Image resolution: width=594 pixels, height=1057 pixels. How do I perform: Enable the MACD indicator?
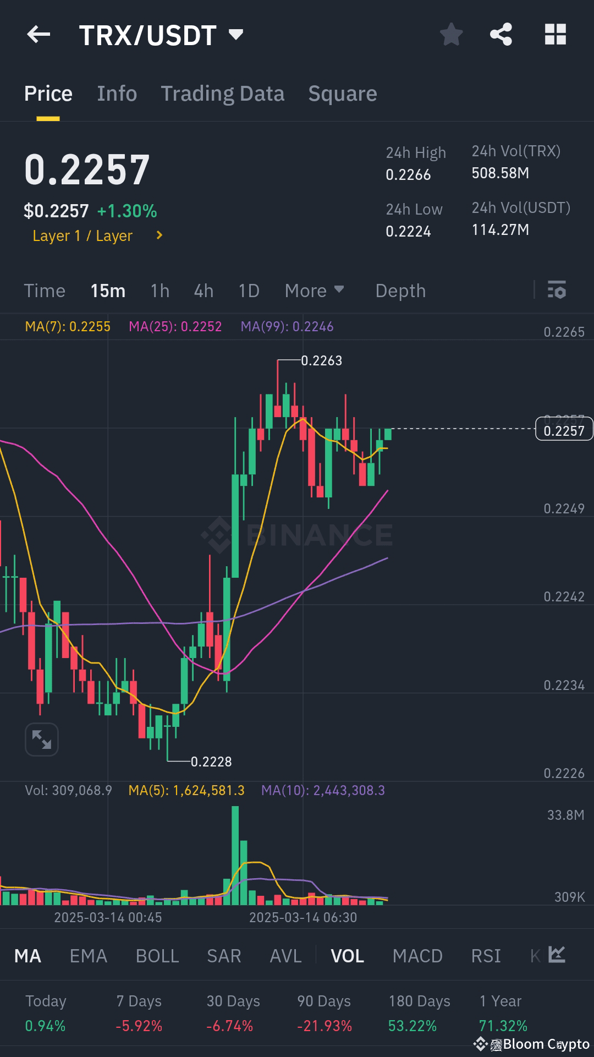tap(417, 956)
